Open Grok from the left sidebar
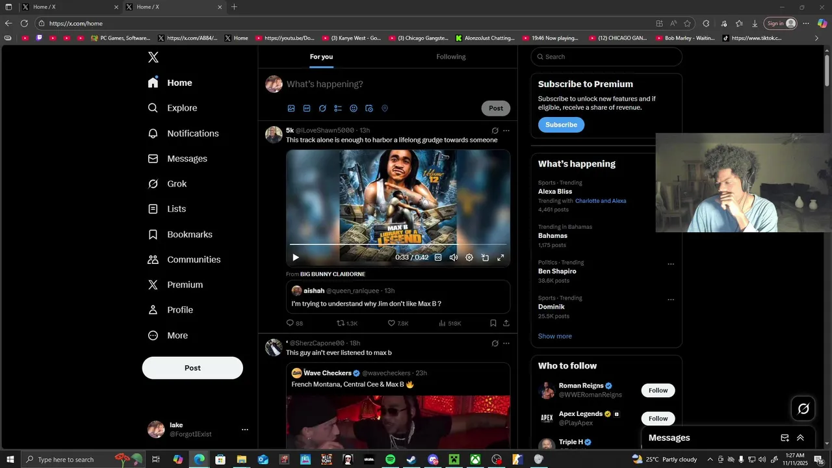 [167, 184]
